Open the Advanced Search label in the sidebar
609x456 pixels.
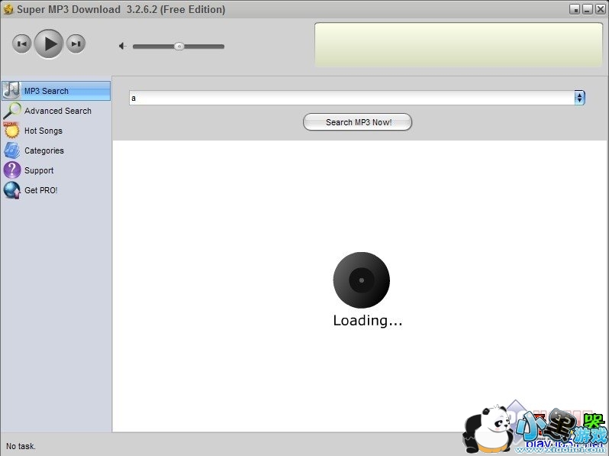58,112
